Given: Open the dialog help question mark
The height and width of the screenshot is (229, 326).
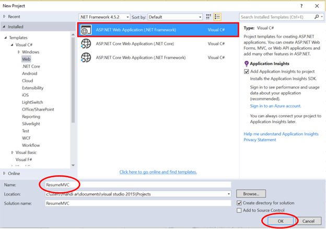Looking at the screenshot, I should (301, 6).
